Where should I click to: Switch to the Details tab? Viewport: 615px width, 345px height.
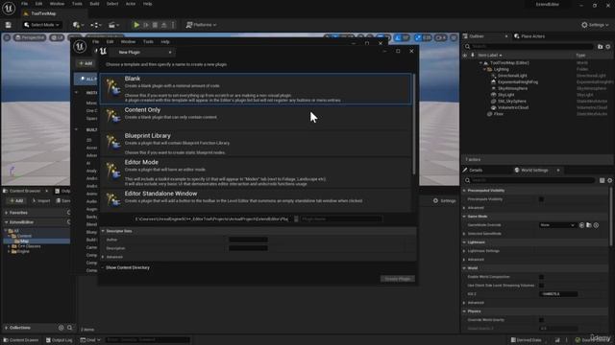point(472,171)
